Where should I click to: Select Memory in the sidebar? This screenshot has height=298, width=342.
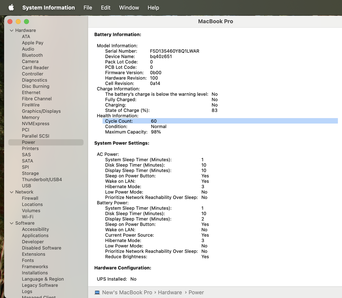[30, 117]
